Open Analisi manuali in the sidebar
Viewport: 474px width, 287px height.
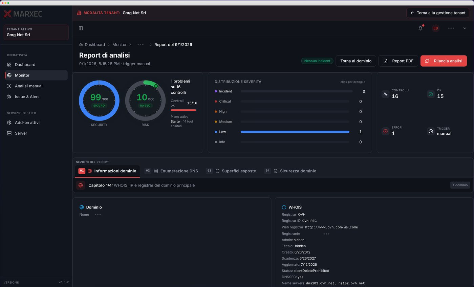(36, 86)
